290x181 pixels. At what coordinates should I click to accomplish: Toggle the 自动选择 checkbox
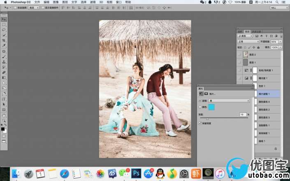(x=16, y=8)
